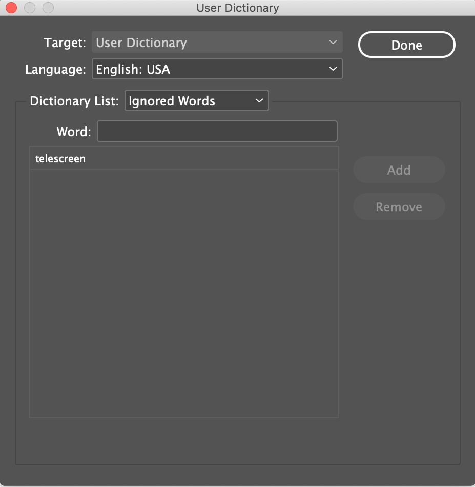The height and width of the screenshot is (487, 475).
Task: Select telescreen in the word list
Action: pos(60,159)
